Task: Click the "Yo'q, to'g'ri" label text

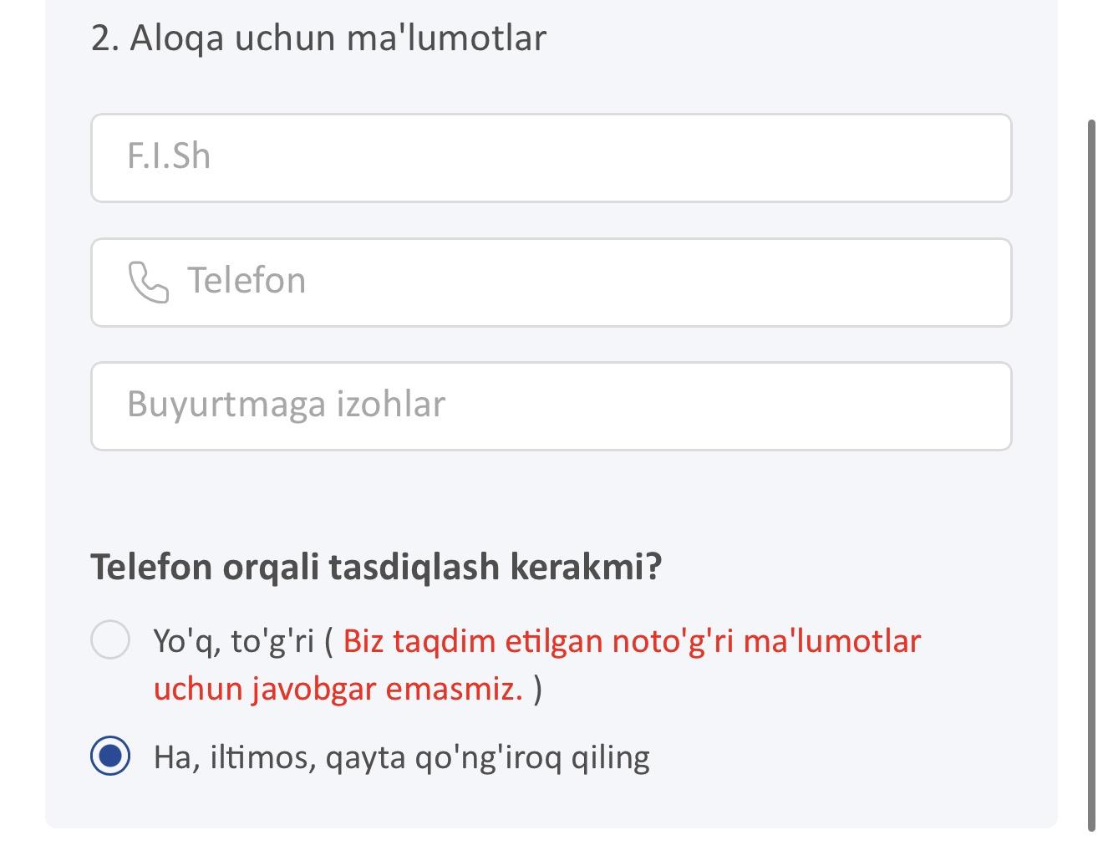Action: coord(234,641)
